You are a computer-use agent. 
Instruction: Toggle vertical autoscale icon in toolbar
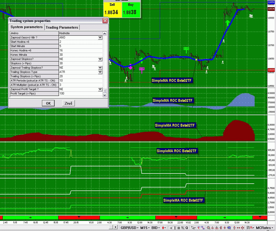click(x=175, y=228)
